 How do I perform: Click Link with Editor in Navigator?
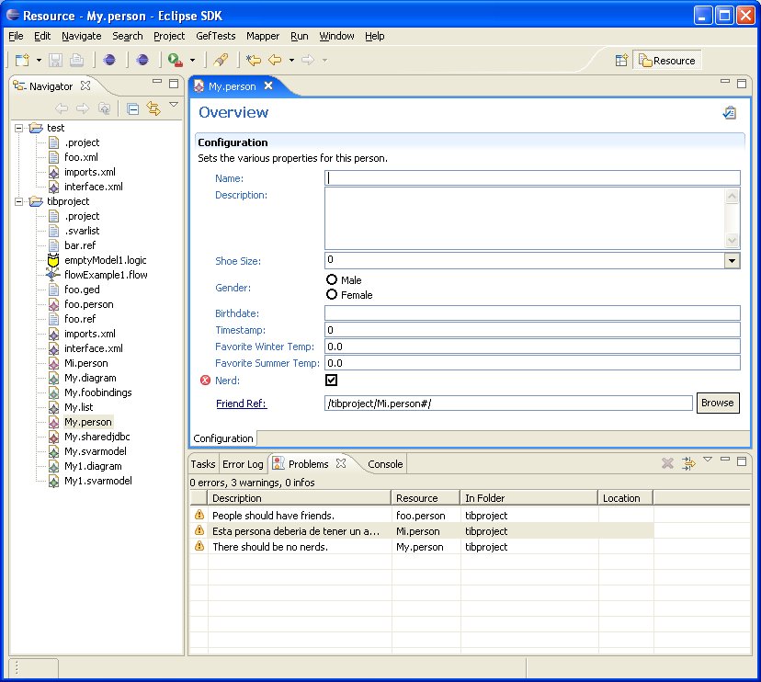(x=153, y=108)
